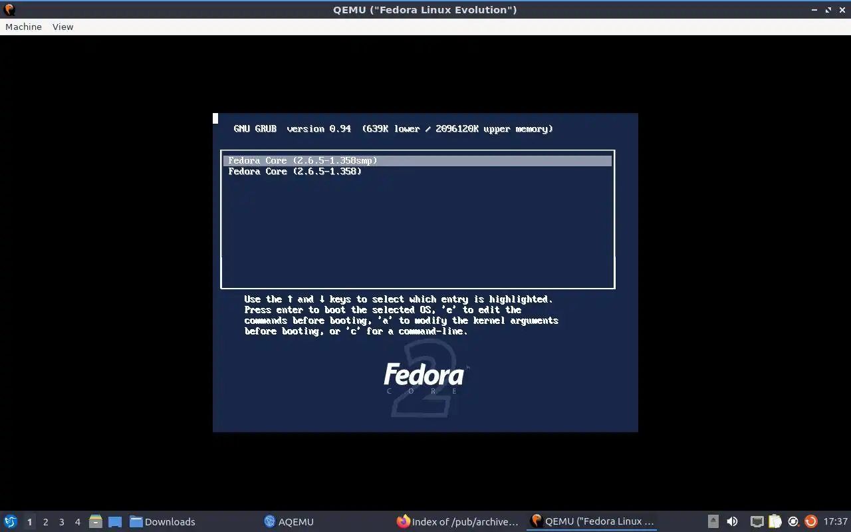Screen dimensions: 851x532
Task: Click the sync status tray icon
Action: click(792, 521)
